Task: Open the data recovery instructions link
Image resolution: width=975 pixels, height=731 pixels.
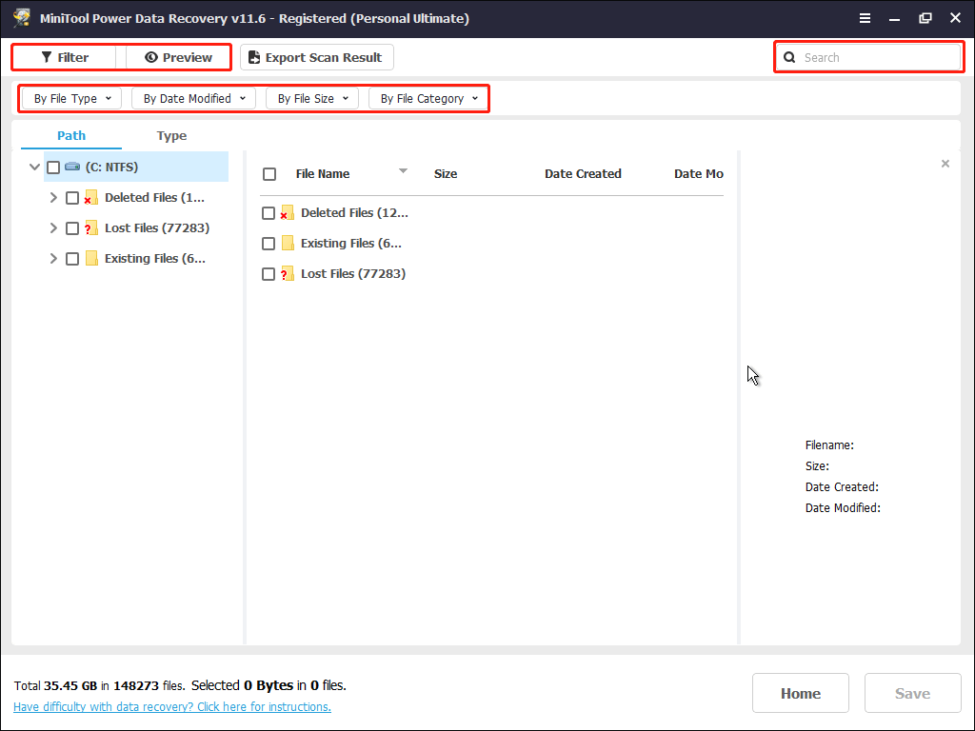Action: tap(172, 707)
